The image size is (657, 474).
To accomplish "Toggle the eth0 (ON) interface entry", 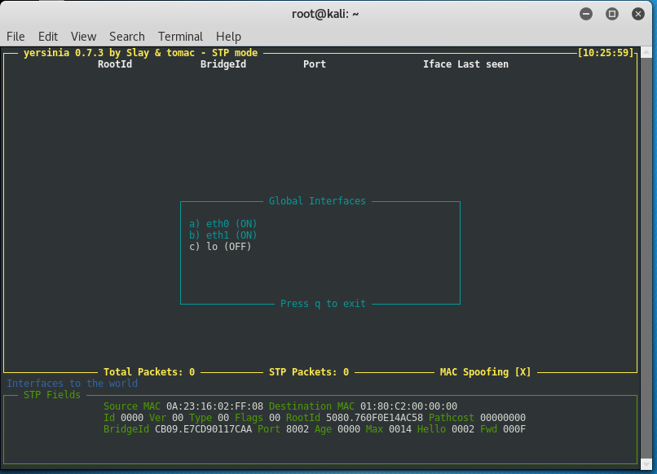I will (223, 224).
